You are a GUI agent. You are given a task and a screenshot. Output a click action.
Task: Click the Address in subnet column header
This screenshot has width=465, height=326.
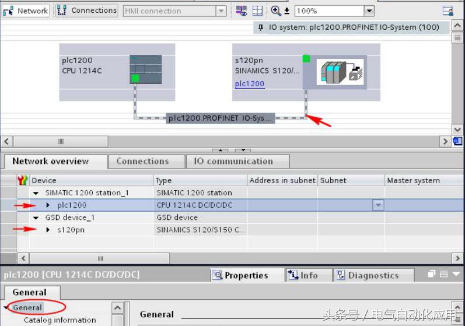pyautogui.click(x=282, y=180)
